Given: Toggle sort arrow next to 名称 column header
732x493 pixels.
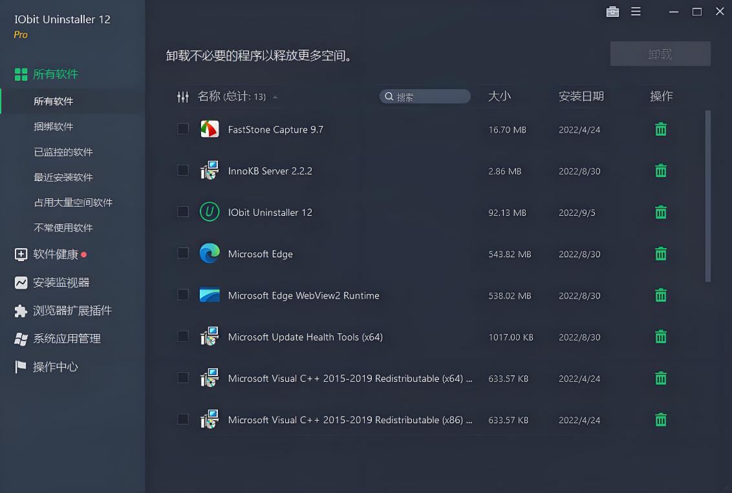Looking at the screenshot, I should (x=275, y=97).
